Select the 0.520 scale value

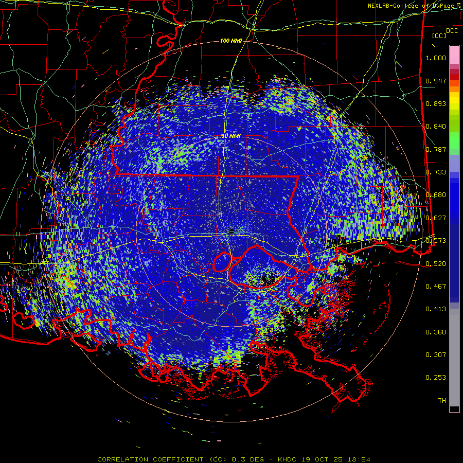tap(436, 264)
